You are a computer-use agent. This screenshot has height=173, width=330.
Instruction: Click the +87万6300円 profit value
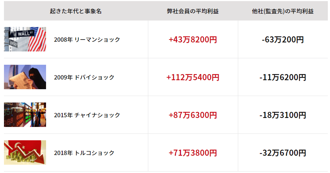click(x=193, y=115)
